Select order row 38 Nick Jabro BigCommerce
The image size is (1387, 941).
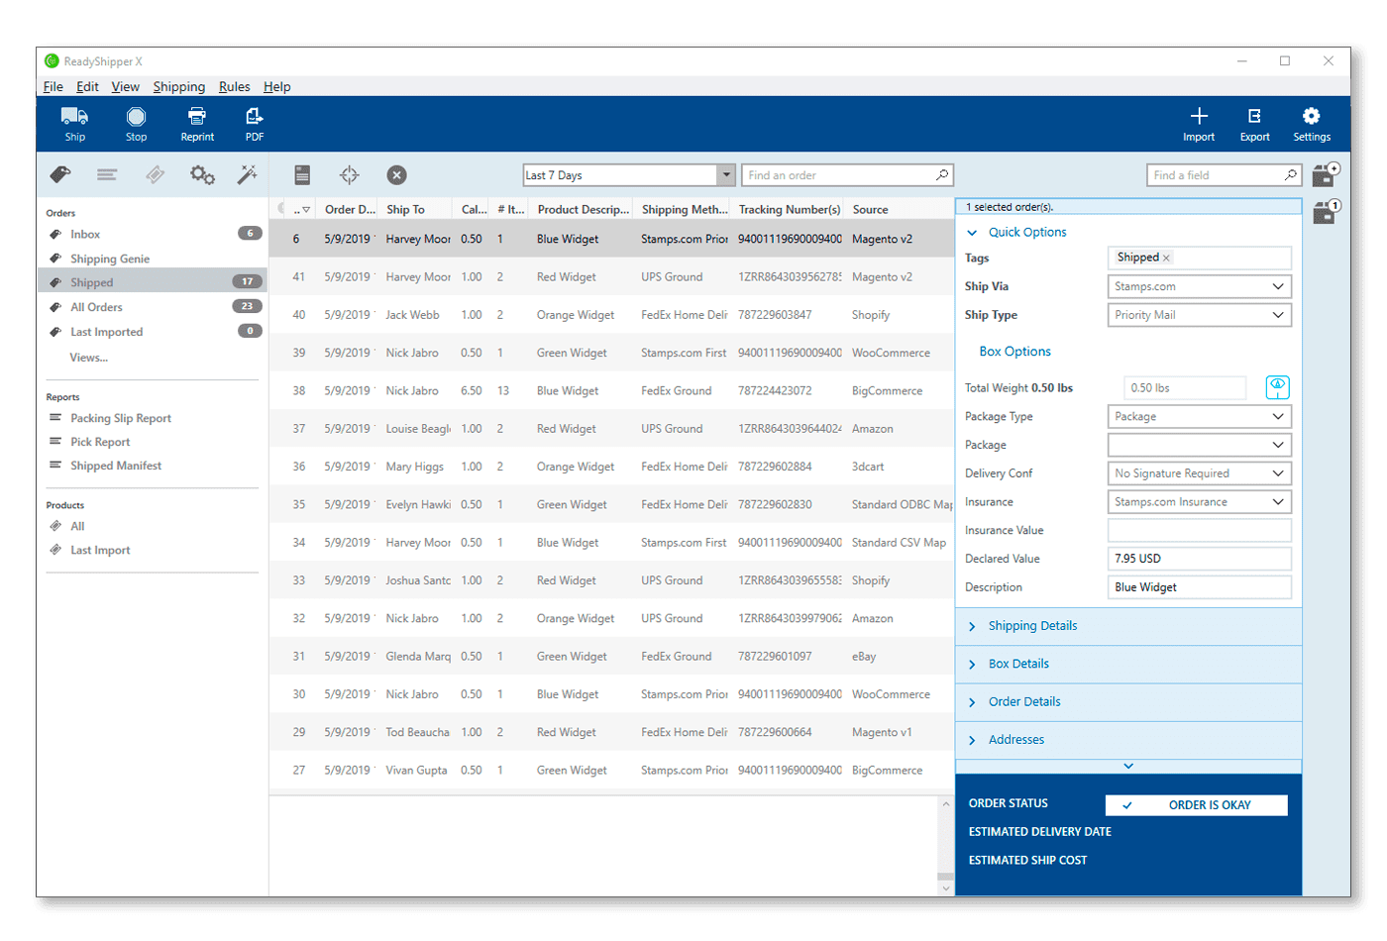tap(611, 391)
